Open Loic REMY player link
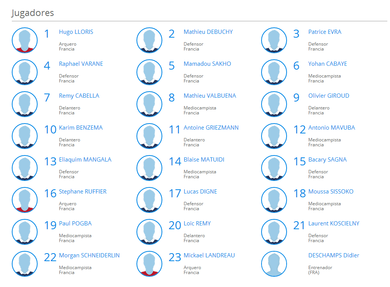Screen dimensions: 390x287 [x=197, y=224]
